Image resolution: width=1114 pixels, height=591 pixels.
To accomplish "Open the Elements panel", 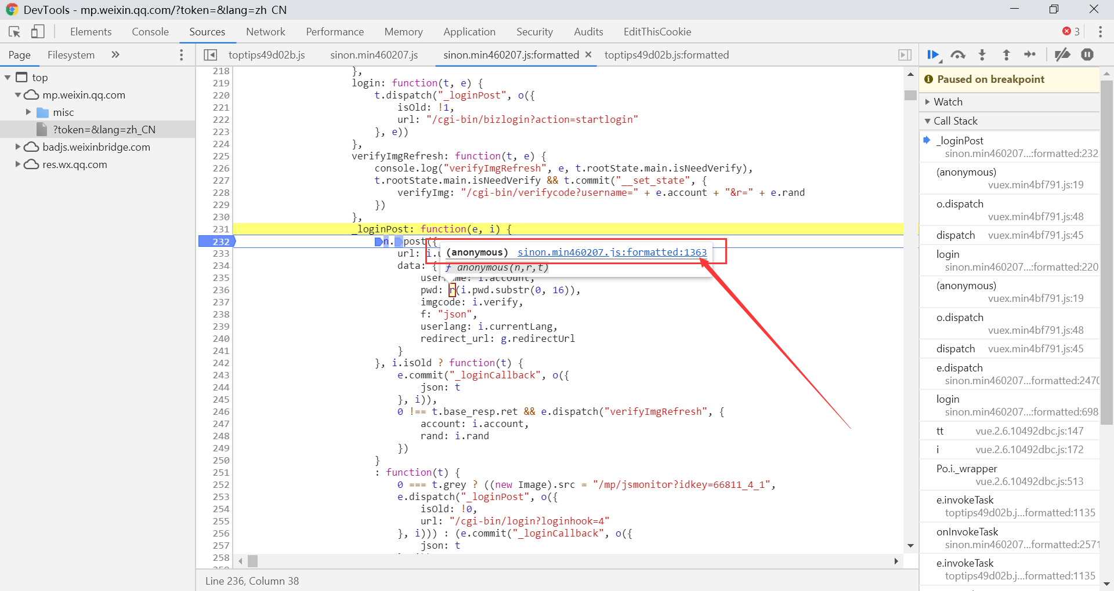I will tap(91, 32).
